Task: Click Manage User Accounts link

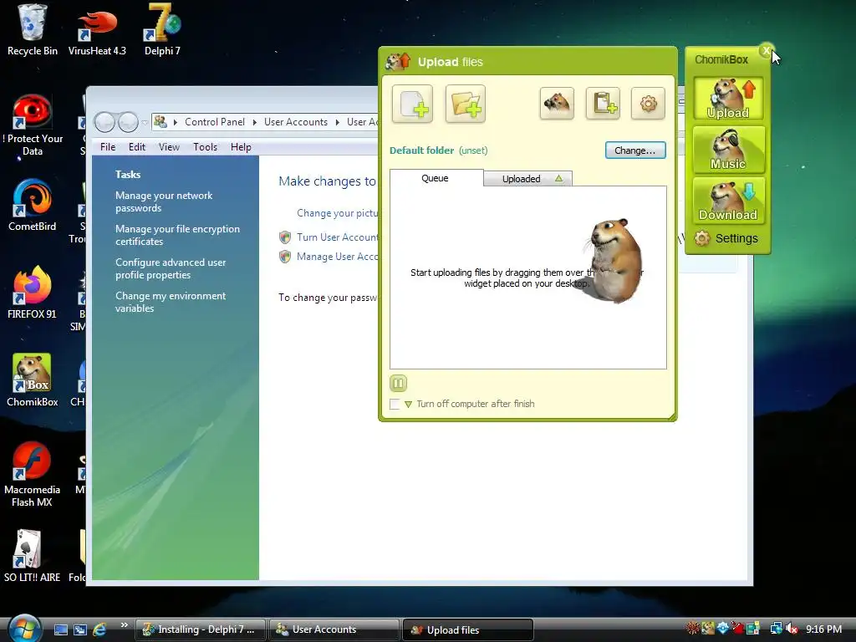Action: click(x=338, y=257)
